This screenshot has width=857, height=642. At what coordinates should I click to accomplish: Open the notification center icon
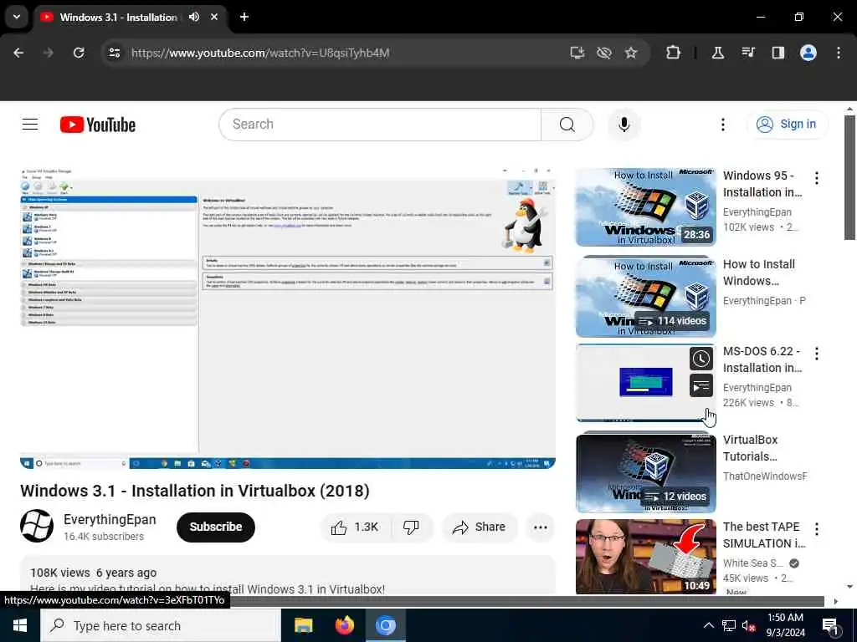click(831, 625)
